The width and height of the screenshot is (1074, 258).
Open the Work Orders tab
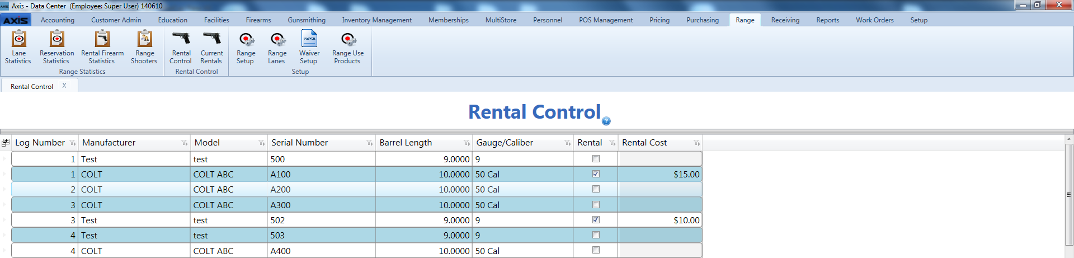pos(875,20)
